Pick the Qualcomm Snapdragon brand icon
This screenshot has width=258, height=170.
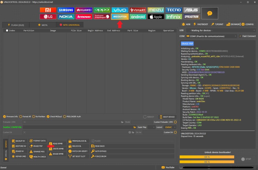102,17
